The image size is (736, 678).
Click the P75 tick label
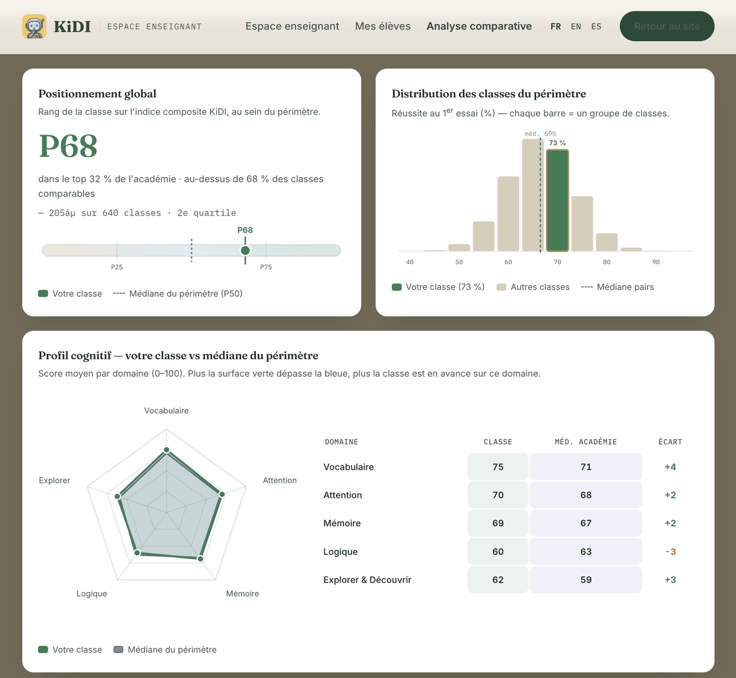(x=266, y=267)
